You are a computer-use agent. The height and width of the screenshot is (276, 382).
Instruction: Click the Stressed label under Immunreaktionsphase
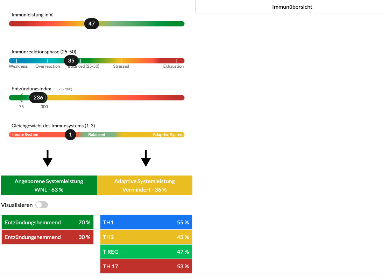(x=121, y=66)
